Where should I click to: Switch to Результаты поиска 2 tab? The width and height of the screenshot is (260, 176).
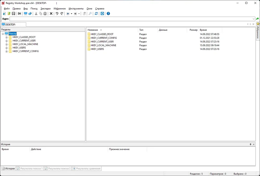58,168
